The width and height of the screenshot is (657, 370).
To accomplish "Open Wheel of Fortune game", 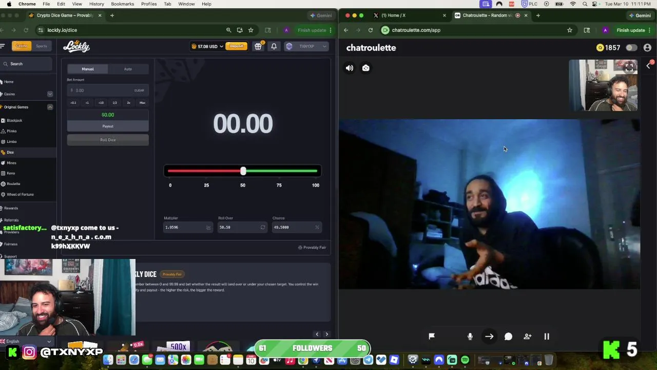I will pos(20,194).
